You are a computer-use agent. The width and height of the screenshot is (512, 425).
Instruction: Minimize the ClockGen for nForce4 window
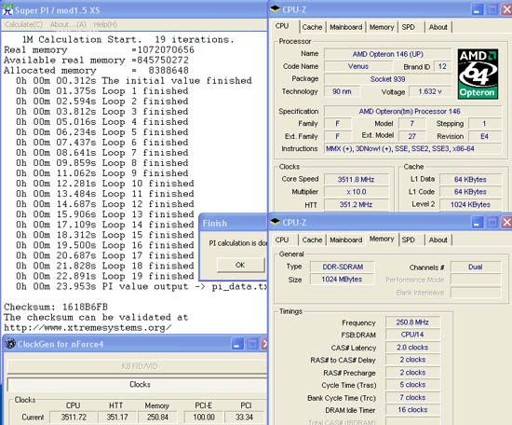click(x=237, y=344)
